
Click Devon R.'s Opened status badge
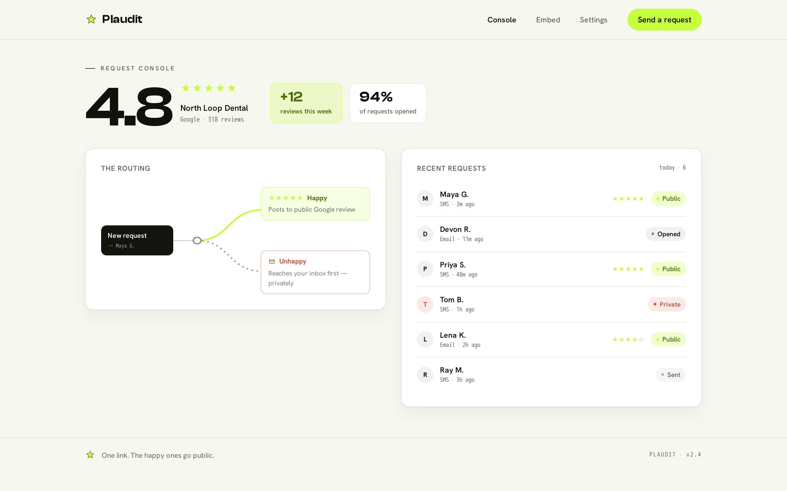pyautogui.click(x=666, y=234)
